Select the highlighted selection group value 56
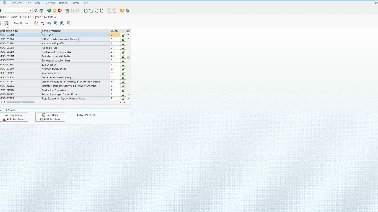The width and height of the screenshot is (378, 212). pos(115,35)
